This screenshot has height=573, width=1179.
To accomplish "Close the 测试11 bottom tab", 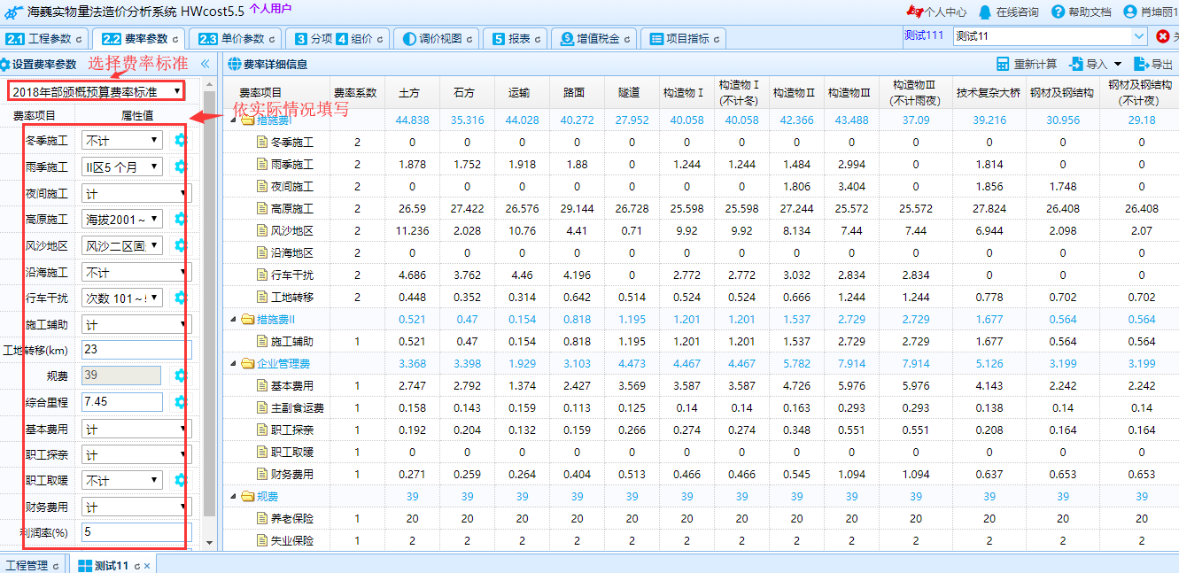I will pos(148,565).
